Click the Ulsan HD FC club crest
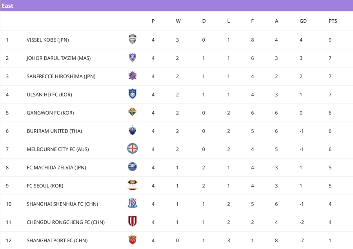This screenshot has height=249, width=353. [x=133, y=94]
